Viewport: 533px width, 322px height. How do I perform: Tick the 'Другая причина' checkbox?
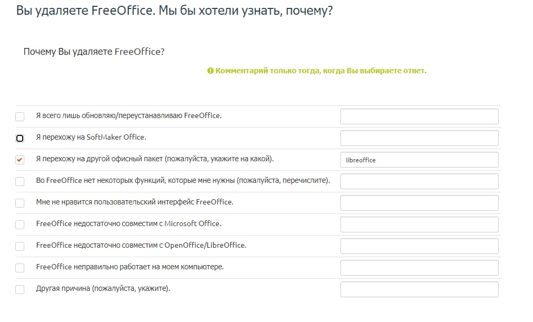pyautogui.click(x=20, y=289)
